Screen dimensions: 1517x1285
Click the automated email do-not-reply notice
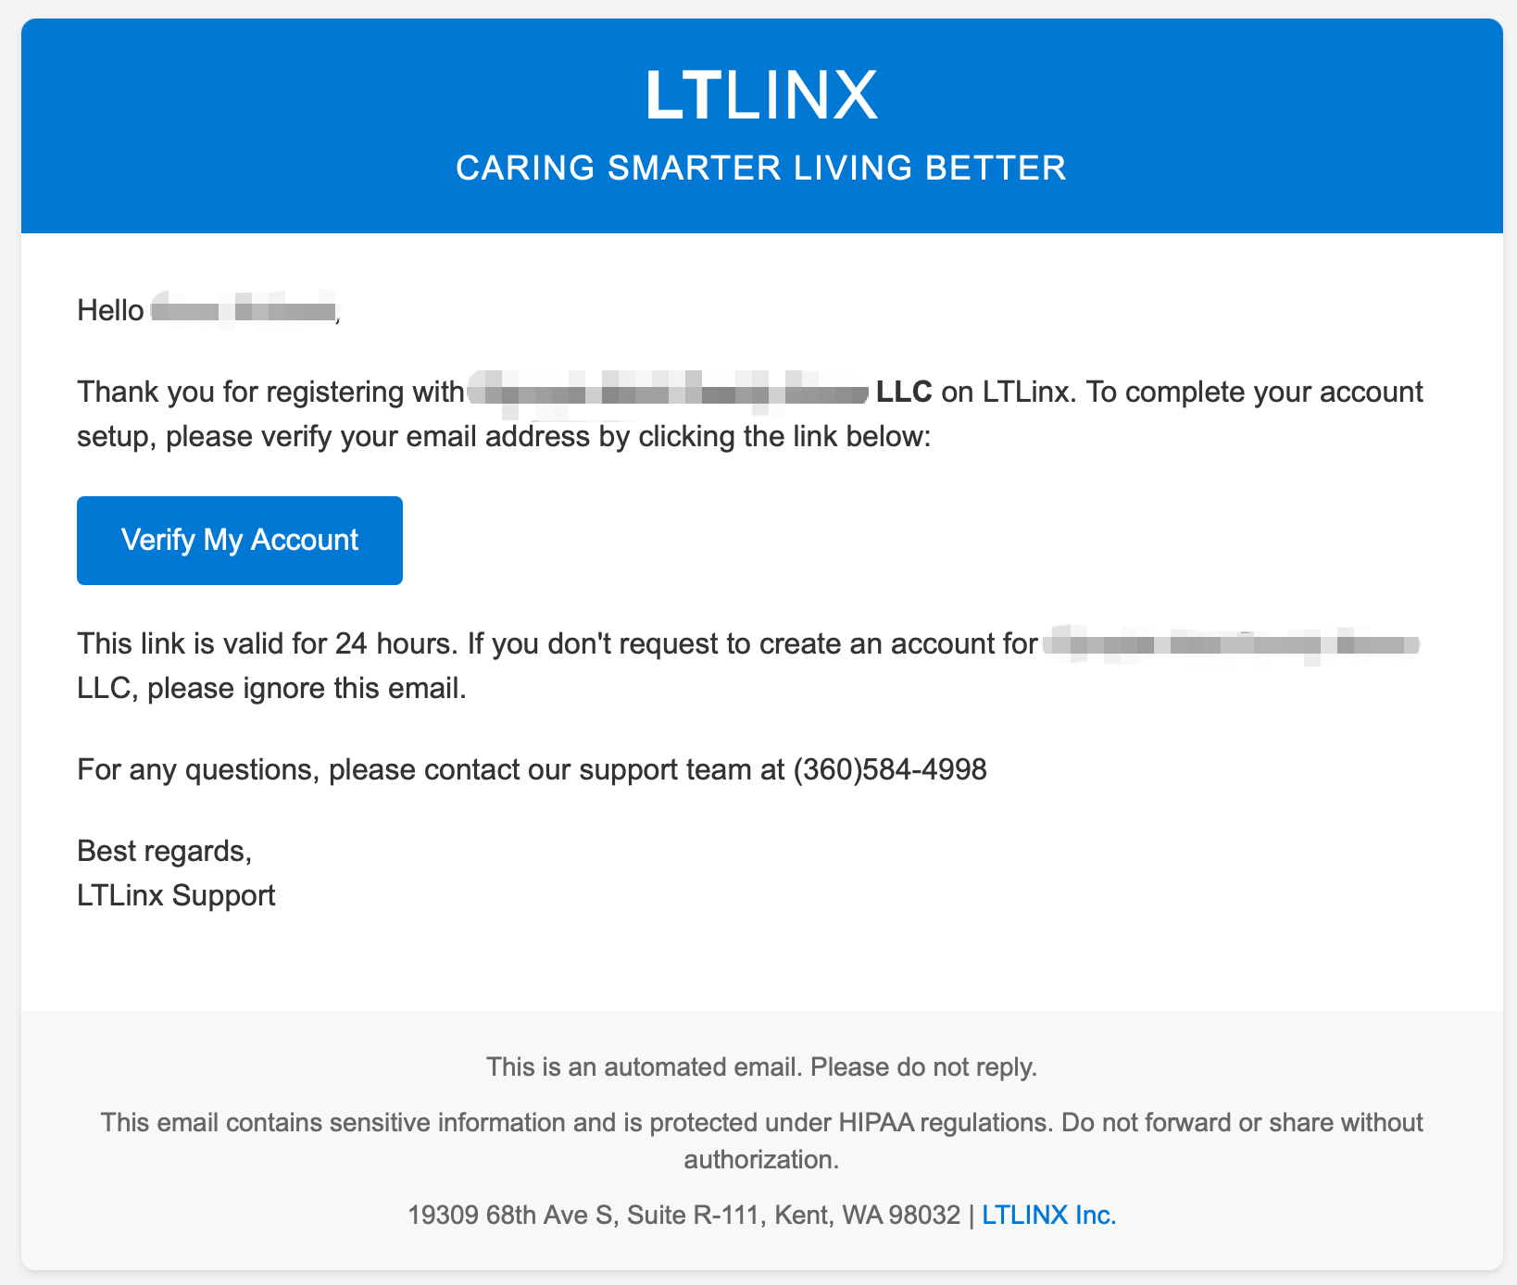point(761,1067)
